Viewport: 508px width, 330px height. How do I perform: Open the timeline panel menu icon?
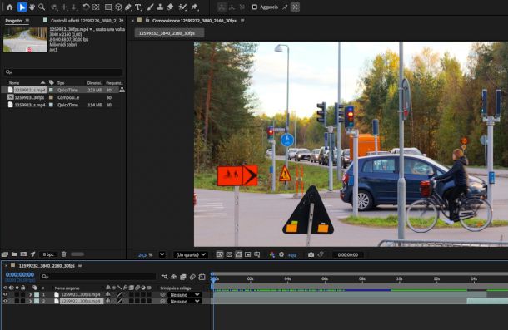tap(80, 265)
